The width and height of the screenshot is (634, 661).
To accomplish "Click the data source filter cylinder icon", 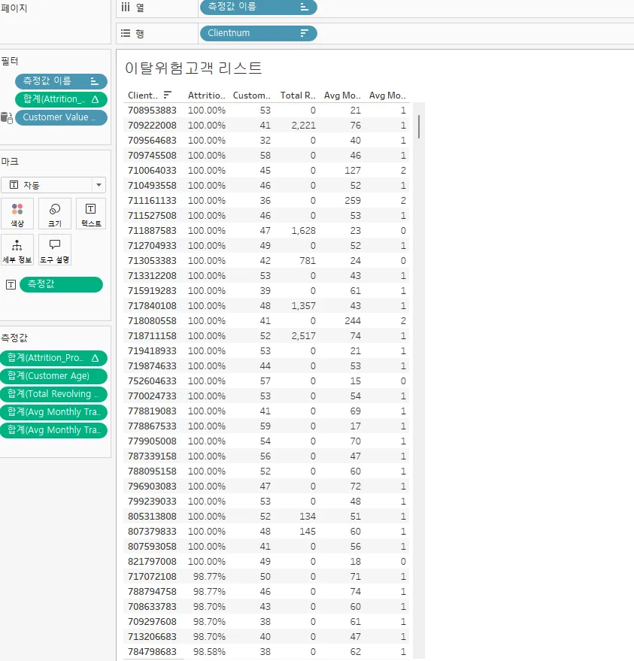I will click(x=7, y=117).
